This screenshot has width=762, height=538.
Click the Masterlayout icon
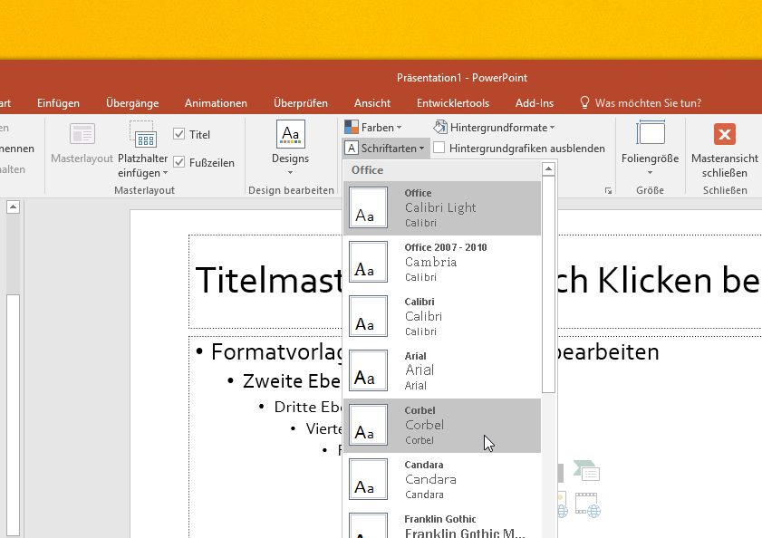tap(82, 134)
